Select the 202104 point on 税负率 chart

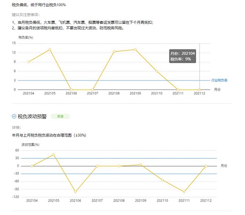click(x=29, y=62)
